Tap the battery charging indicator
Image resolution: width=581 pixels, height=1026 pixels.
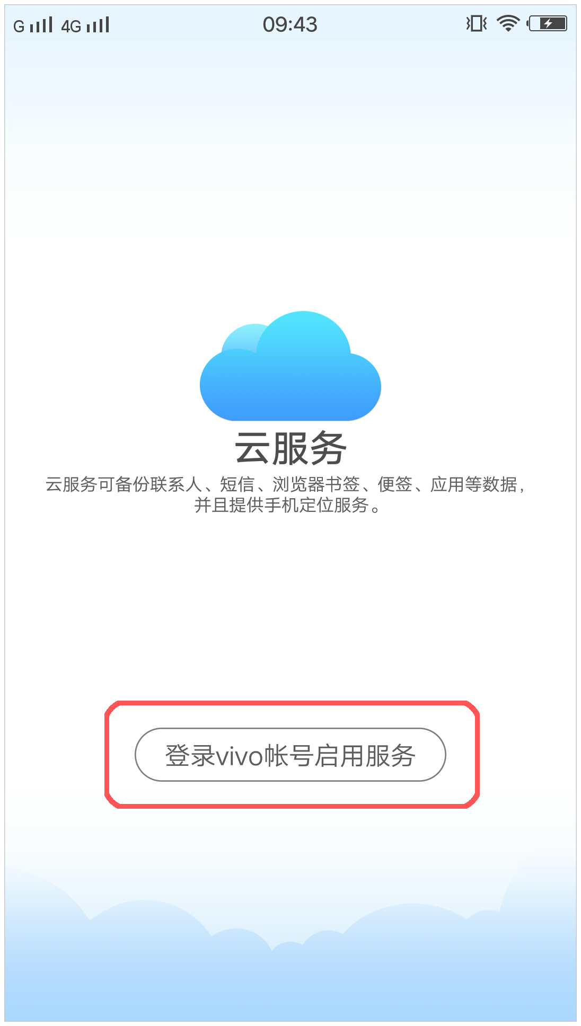point(547,23)
